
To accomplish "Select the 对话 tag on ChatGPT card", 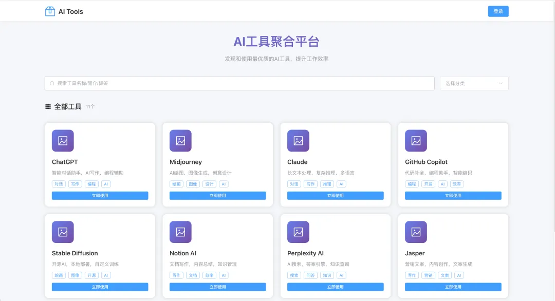I will tap(59, 184).
